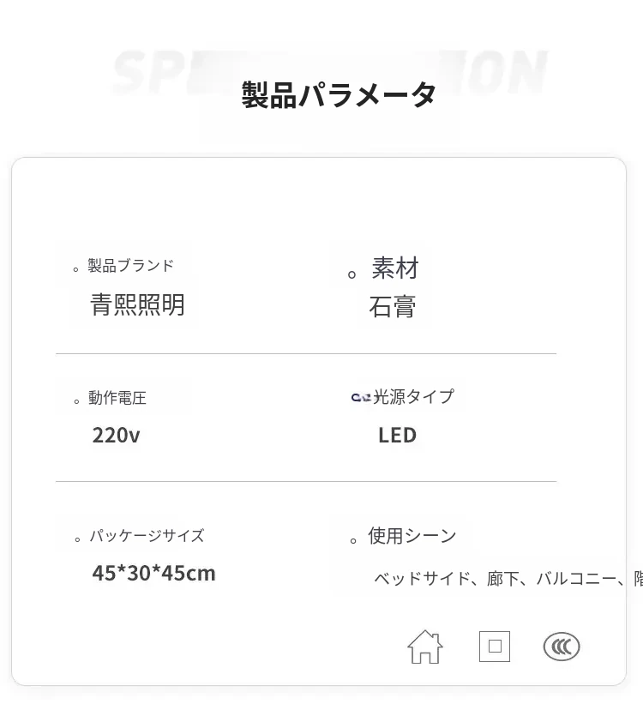Click the CCC certification mark
The width and height of the screenshot is (643, 704).
coord(562,647)
